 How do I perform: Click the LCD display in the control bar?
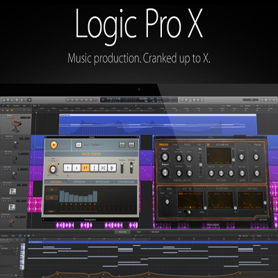[139, 100]
